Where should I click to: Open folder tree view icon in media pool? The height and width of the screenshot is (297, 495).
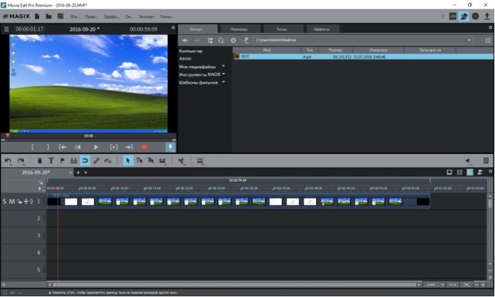[210, 41]
